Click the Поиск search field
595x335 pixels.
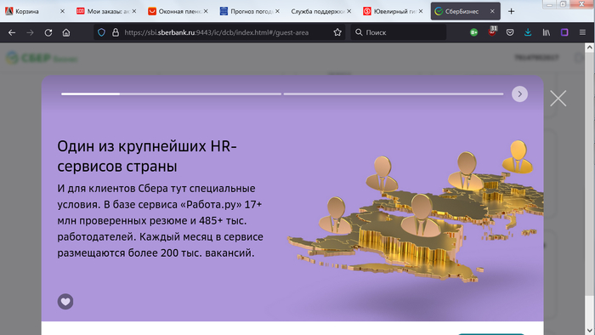pos(399,32)
